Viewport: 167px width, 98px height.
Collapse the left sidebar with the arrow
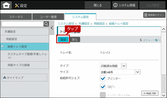coord(52,28)
